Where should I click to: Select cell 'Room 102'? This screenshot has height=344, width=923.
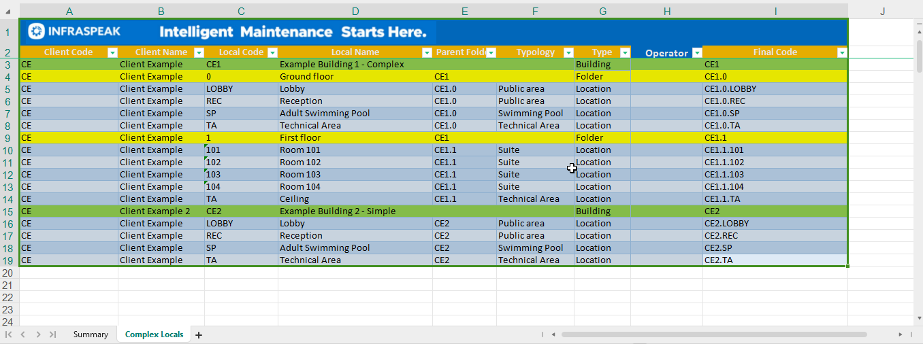tap(355, 162)
